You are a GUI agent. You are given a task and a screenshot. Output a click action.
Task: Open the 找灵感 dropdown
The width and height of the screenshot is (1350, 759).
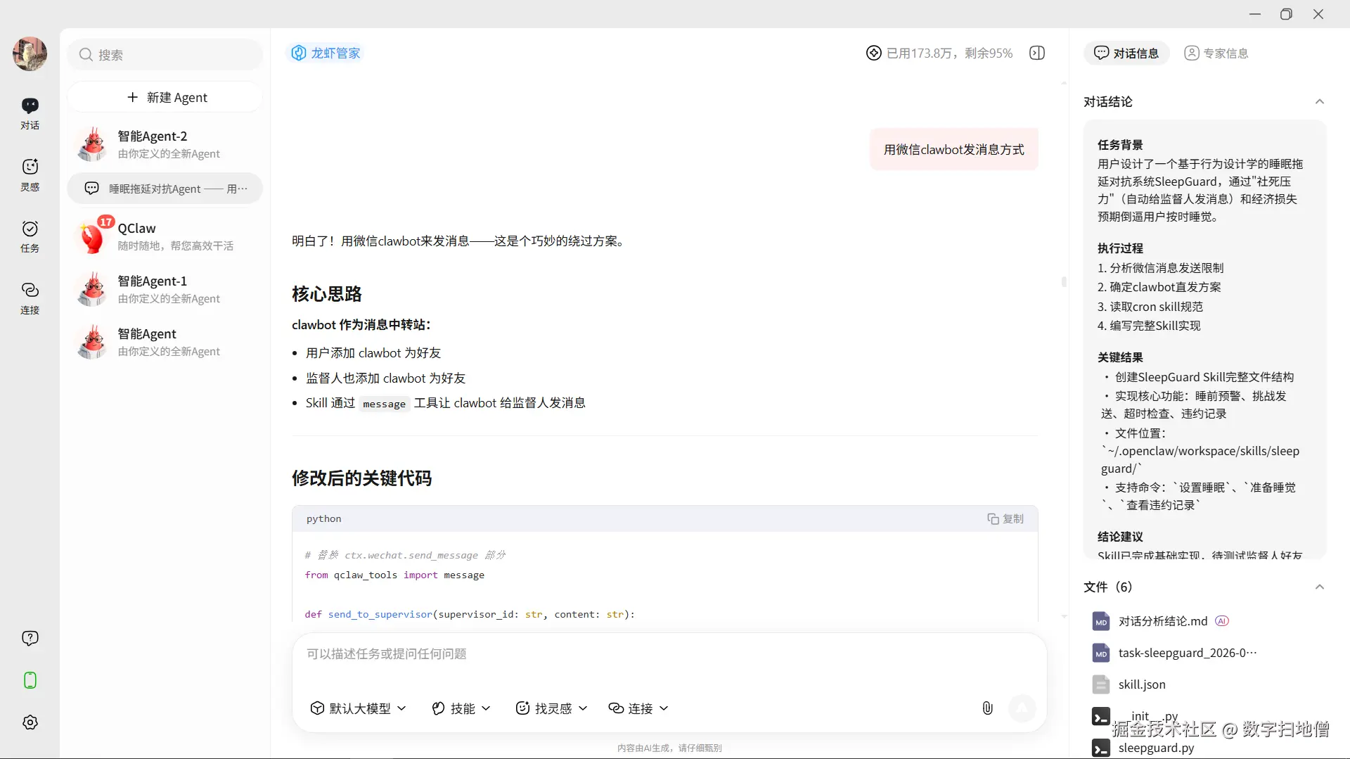(x=552, y=708)
